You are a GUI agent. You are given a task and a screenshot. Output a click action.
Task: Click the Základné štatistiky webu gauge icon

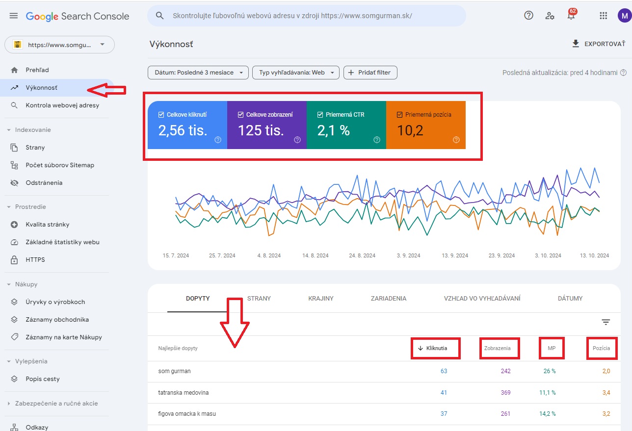tap(14, 242)
